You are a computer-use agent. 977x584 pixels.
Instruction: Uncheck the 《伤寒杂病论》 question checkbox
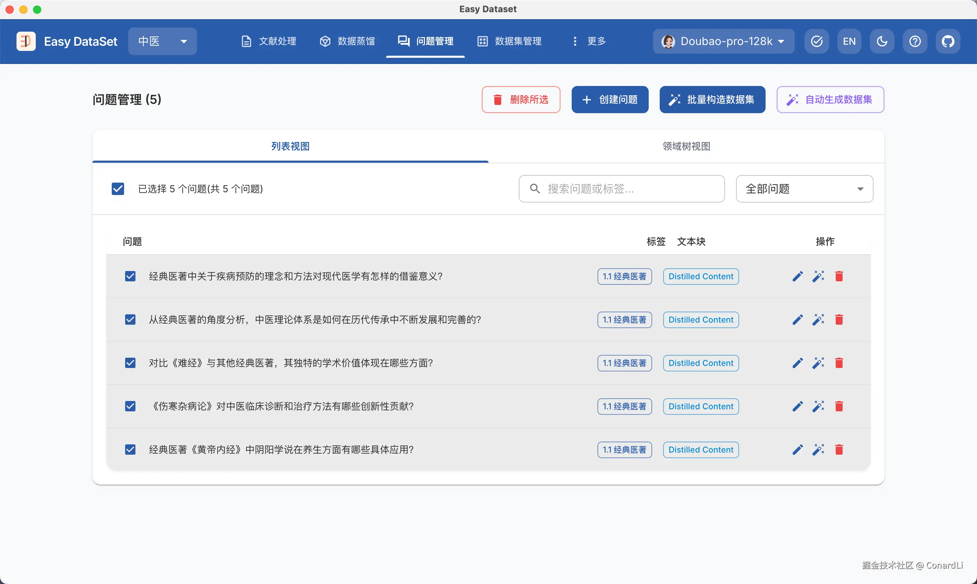130,406
